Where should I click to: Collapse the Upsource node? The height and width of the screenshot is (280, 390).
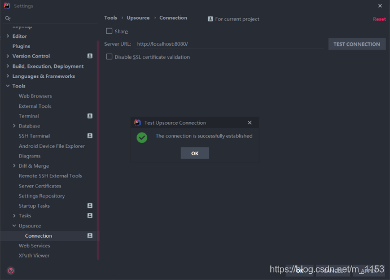(x=14, y=226)
